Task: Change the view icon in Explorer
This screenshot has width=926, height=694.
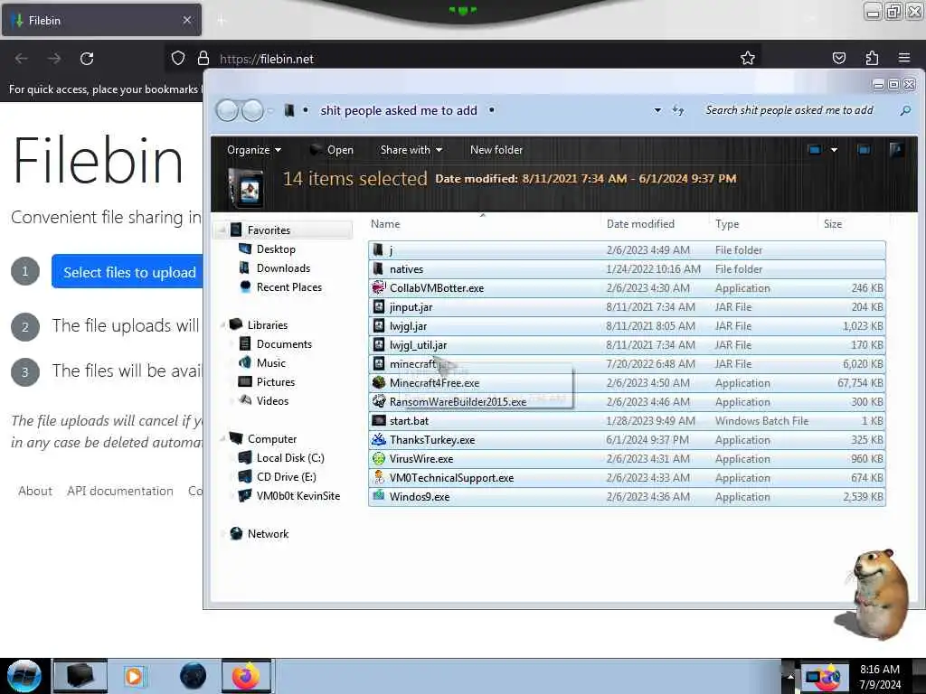Action: [815, 150]
